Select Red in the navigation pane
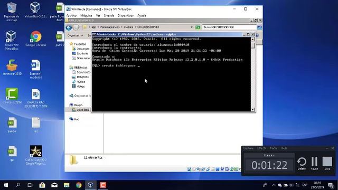The image size is (338, 190). pos(74,119)
